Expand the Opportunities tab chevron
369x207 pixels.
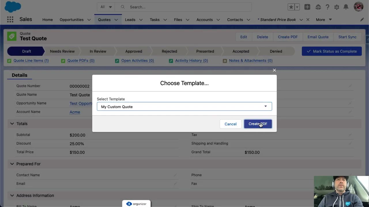point(89,20)
